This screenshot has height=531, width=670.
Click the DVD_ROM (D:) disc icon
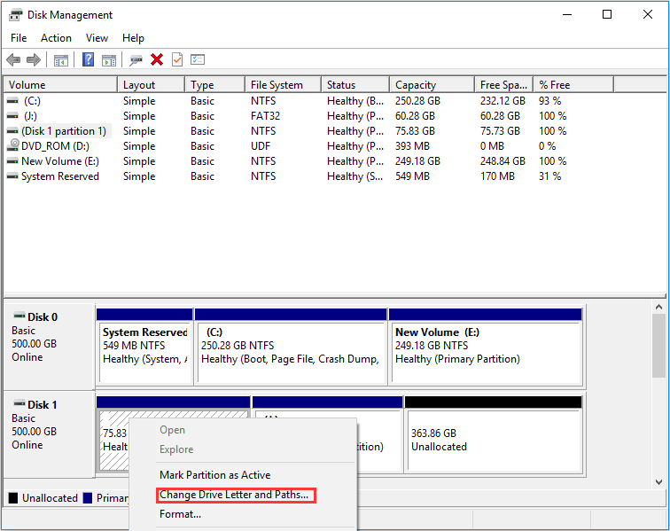(13, 145)
